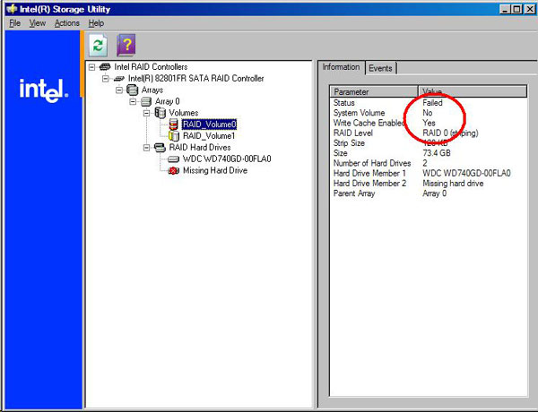Click the Parent Array parameter

pyautogui.click(x=354, y=193)
